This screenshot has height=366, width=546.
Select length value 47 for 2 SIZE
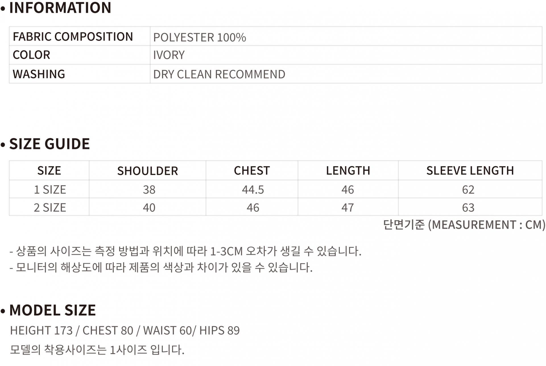pyautogui.click(x=348, y=207)
